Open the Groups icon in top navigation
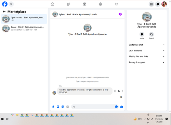Viewport: 171px width, 125px height. point(101,4)
